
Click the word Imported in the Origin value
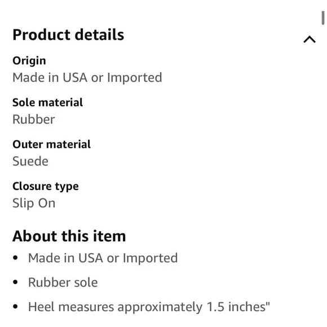135,78
